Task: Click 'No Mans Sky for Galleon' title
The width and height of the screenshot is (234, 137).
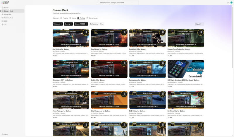Action: pyautogui.click(x=176, y=111)
